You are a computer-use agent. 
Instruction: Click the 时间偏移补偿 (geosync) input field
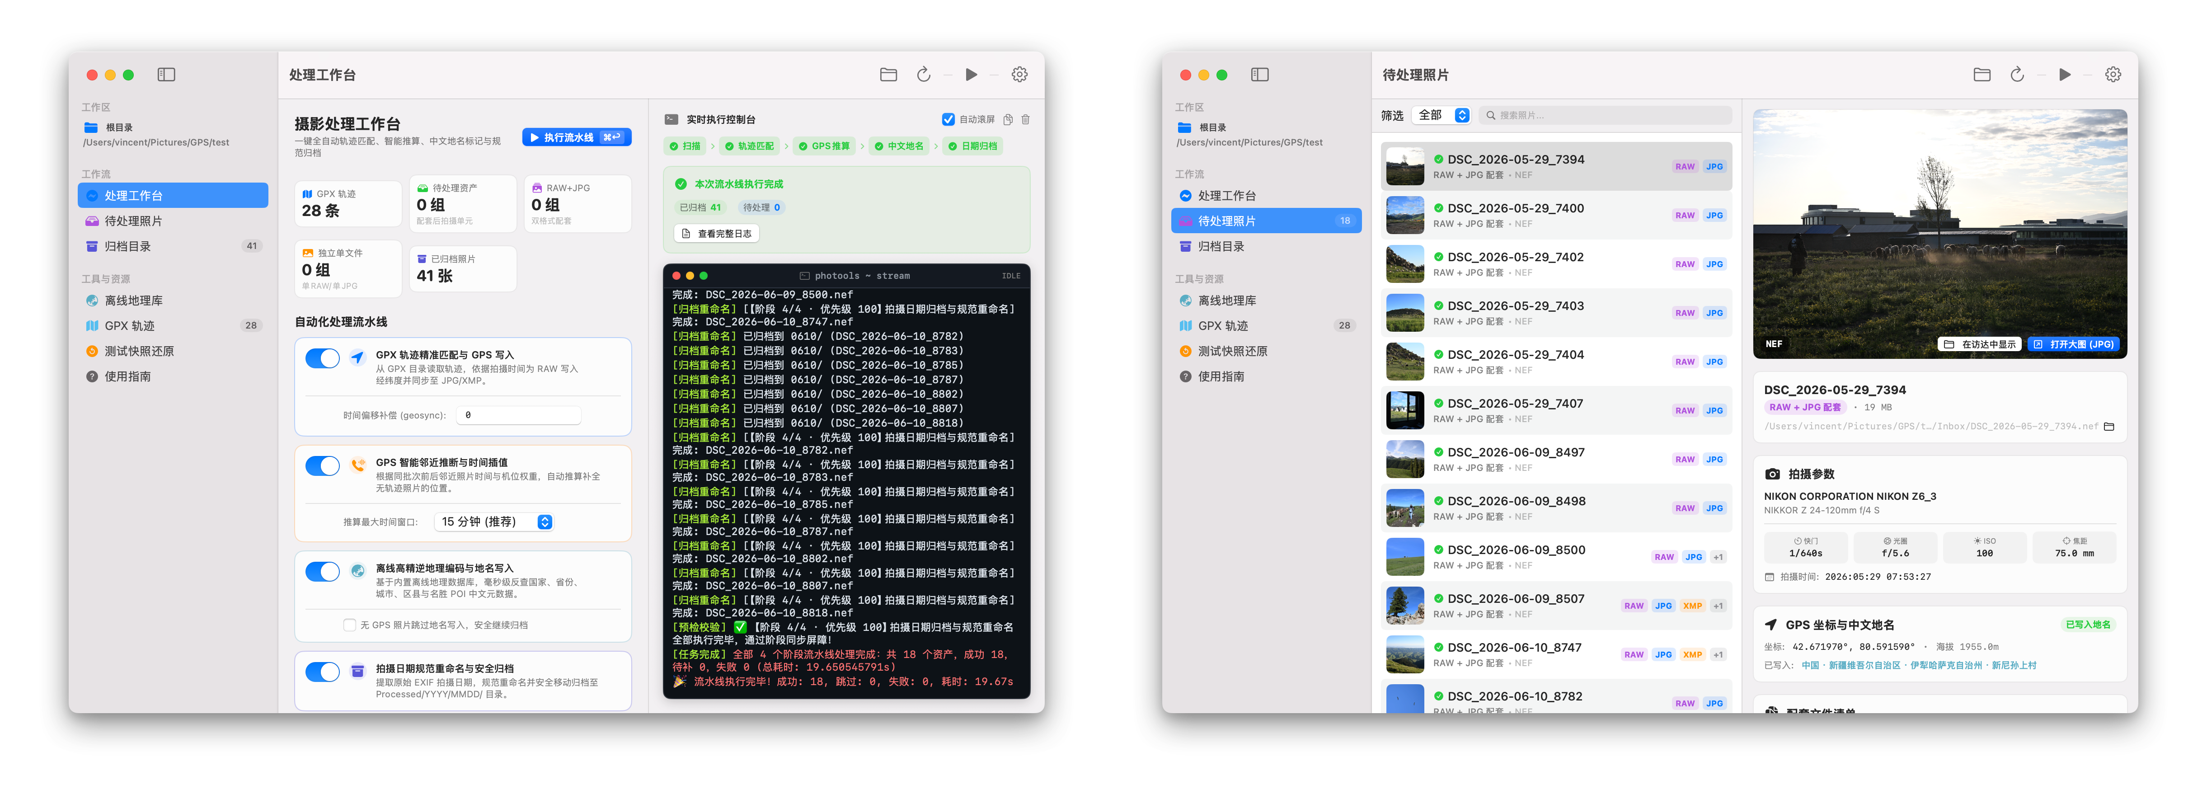pyautogui.click(x=518, y=415)
